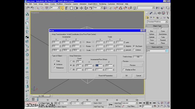Switch to the Display command panel tab
The image size is (195, 109).
[163, 13]
